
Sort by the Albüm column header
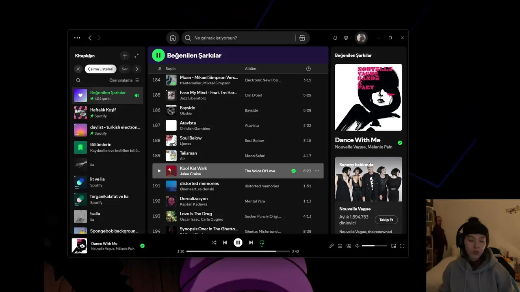point(250,69)
